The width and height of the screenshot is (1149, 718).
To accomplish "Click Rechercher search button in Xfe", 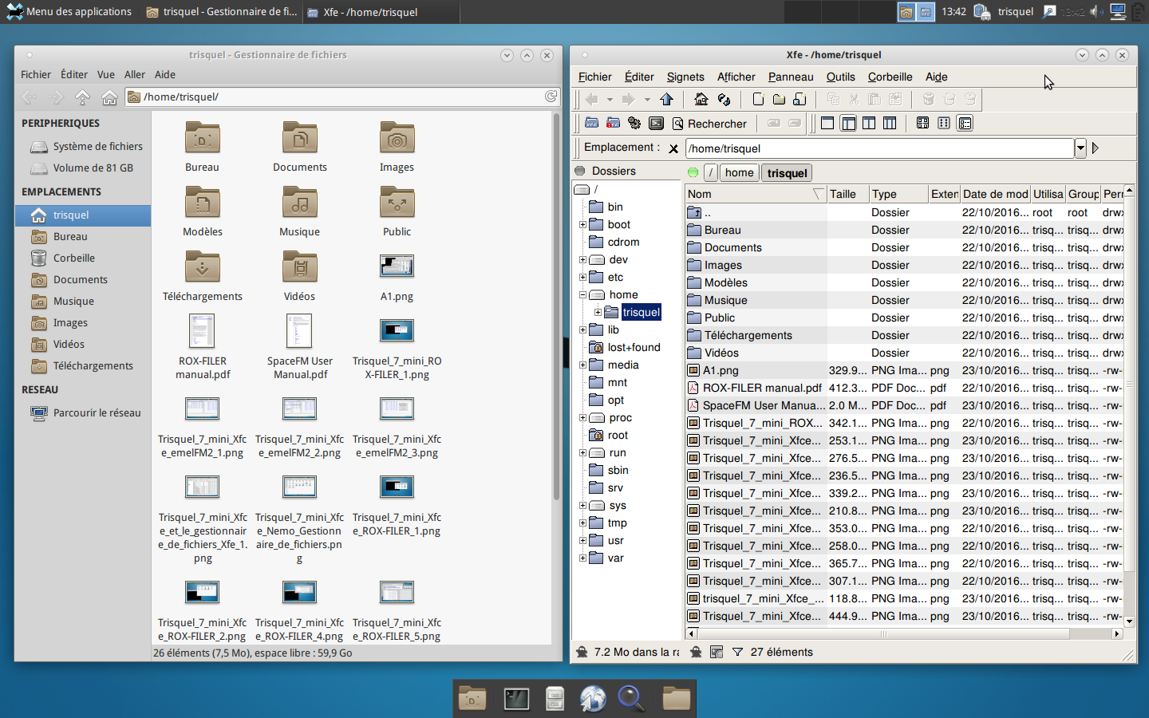I will pyautogui.click(x=709, y=124).
